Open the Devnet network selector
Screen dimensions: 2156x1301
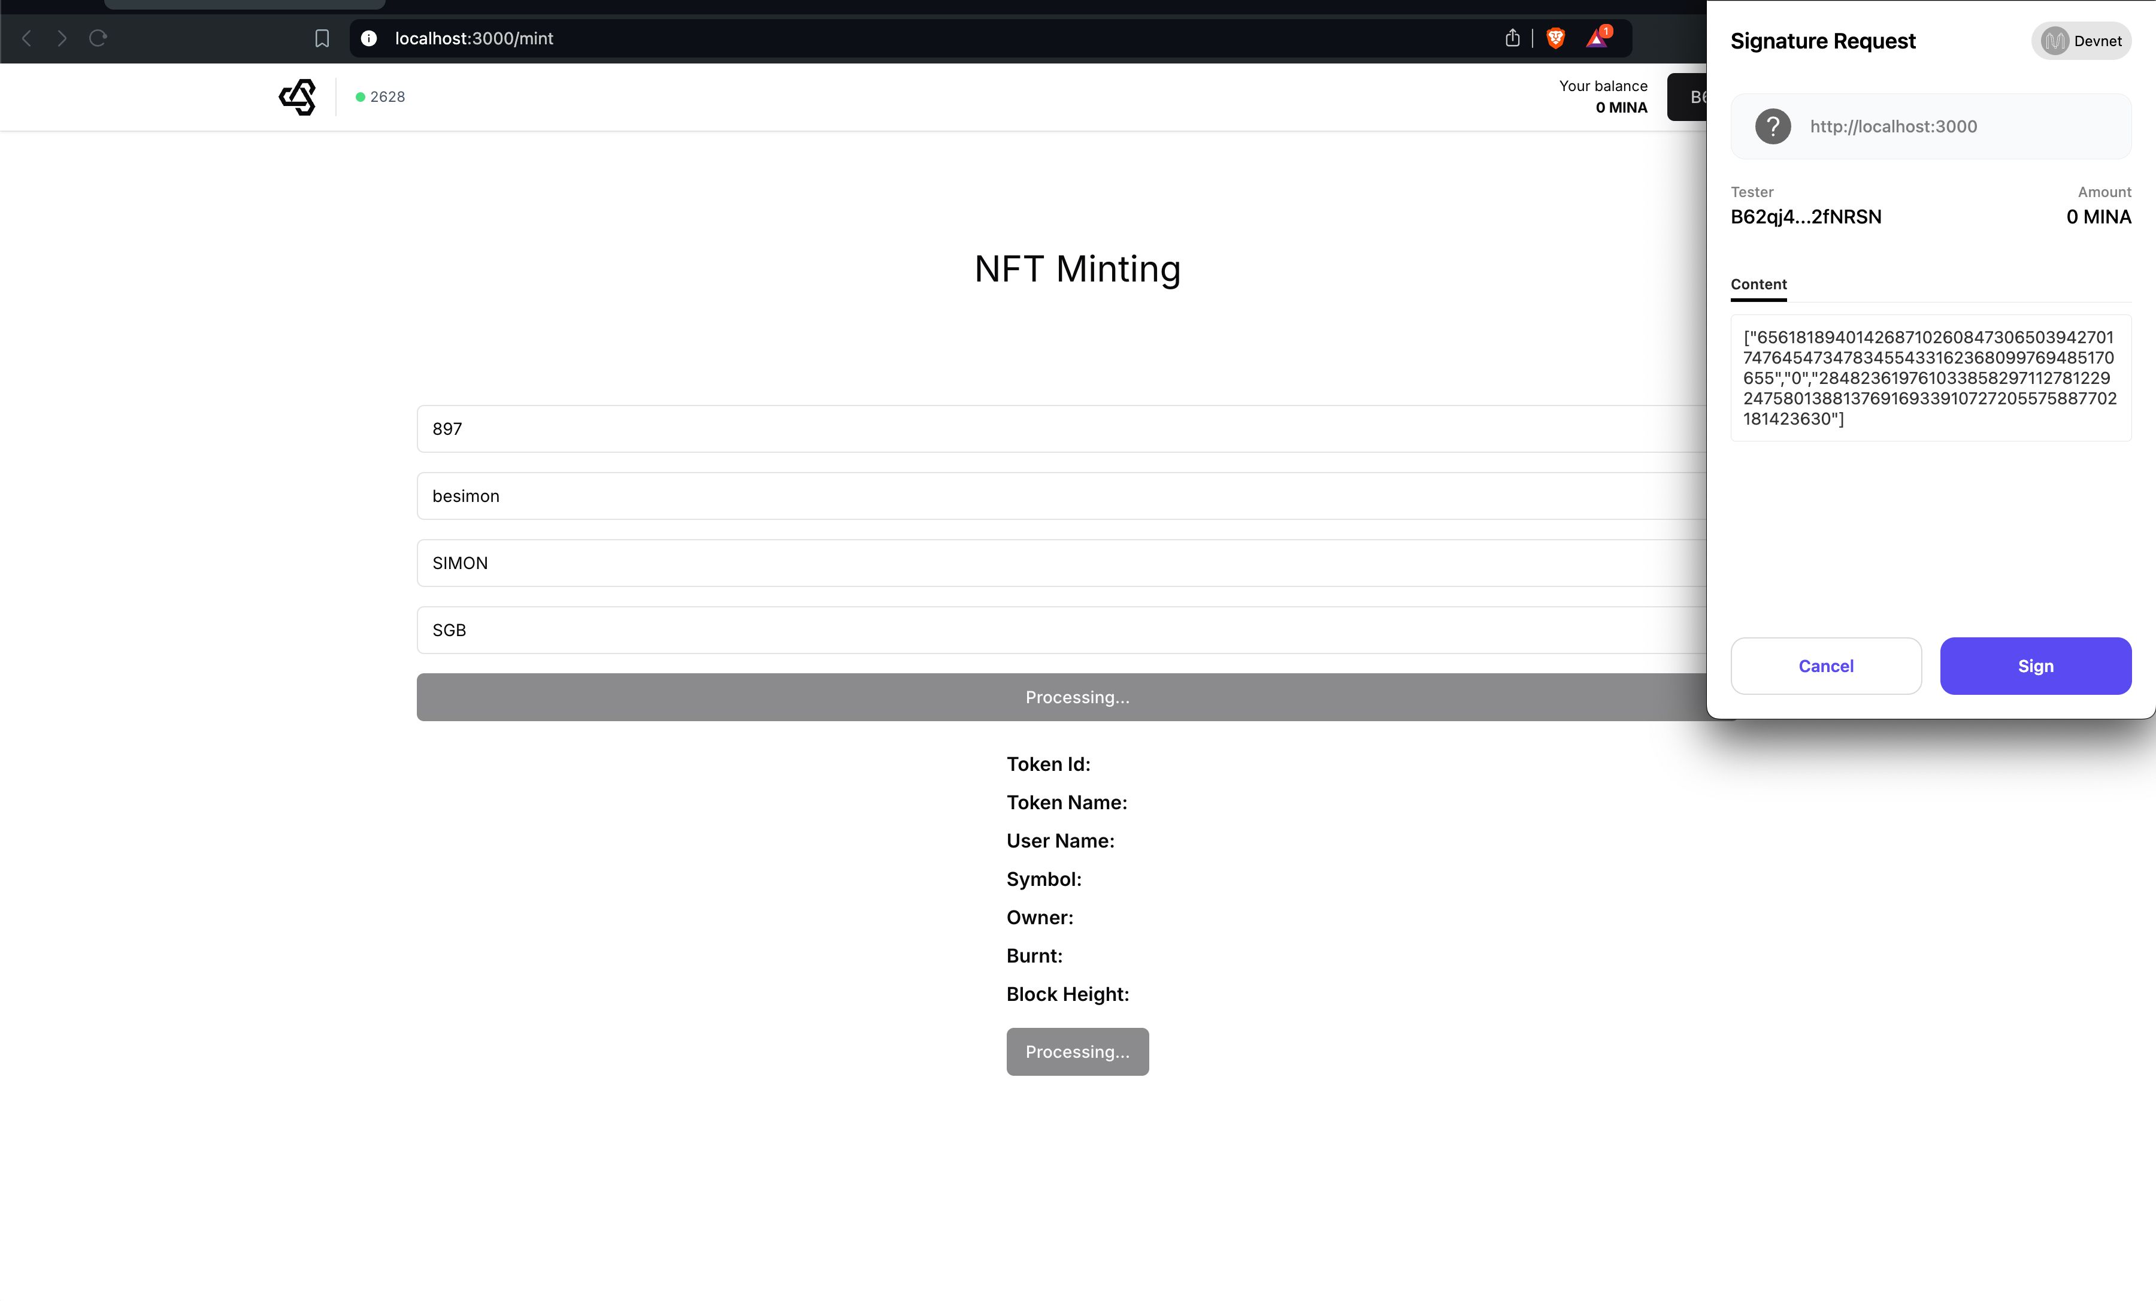coord(2081,41)
